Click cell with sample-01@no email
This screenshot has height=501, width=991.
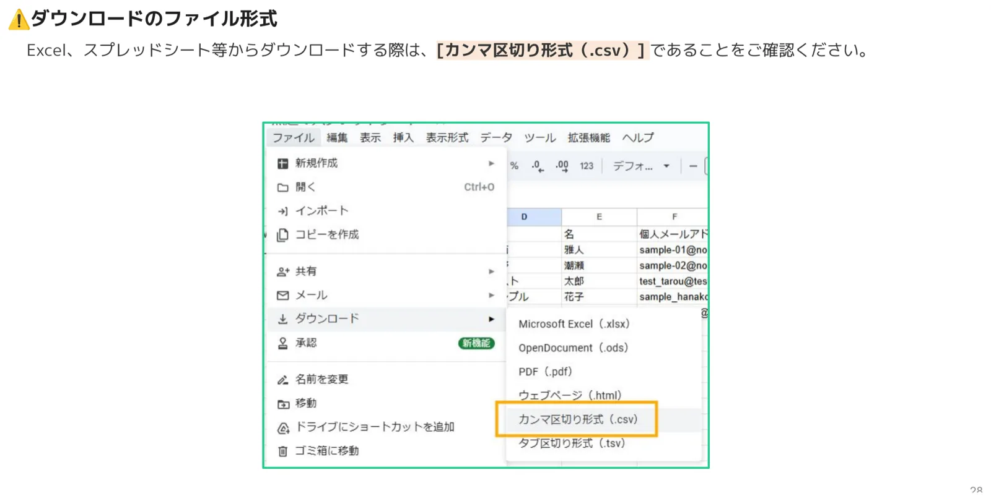(x=673, y=250)
